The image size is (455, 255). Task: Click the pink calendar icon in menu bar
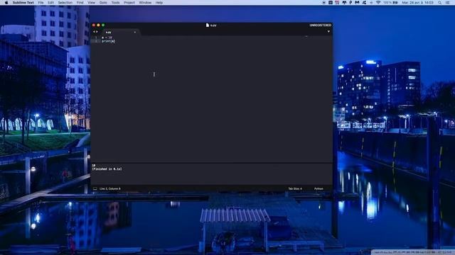tap(337, 3)
